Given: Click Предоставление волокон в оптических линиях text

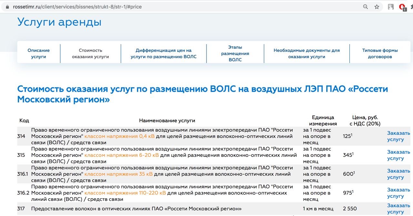Looking at the screenshot, I should (x=136, y=209).
